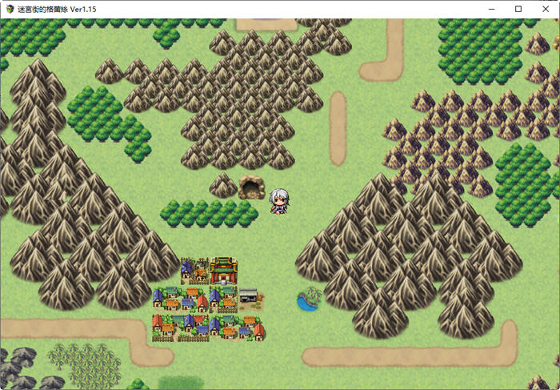Screen dimensions: 560x390
Task: Enter the cave entrance beside the character
Action: point(251,187)
